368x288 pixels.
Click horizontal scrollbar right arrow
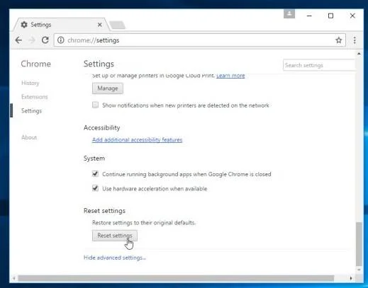351,278
